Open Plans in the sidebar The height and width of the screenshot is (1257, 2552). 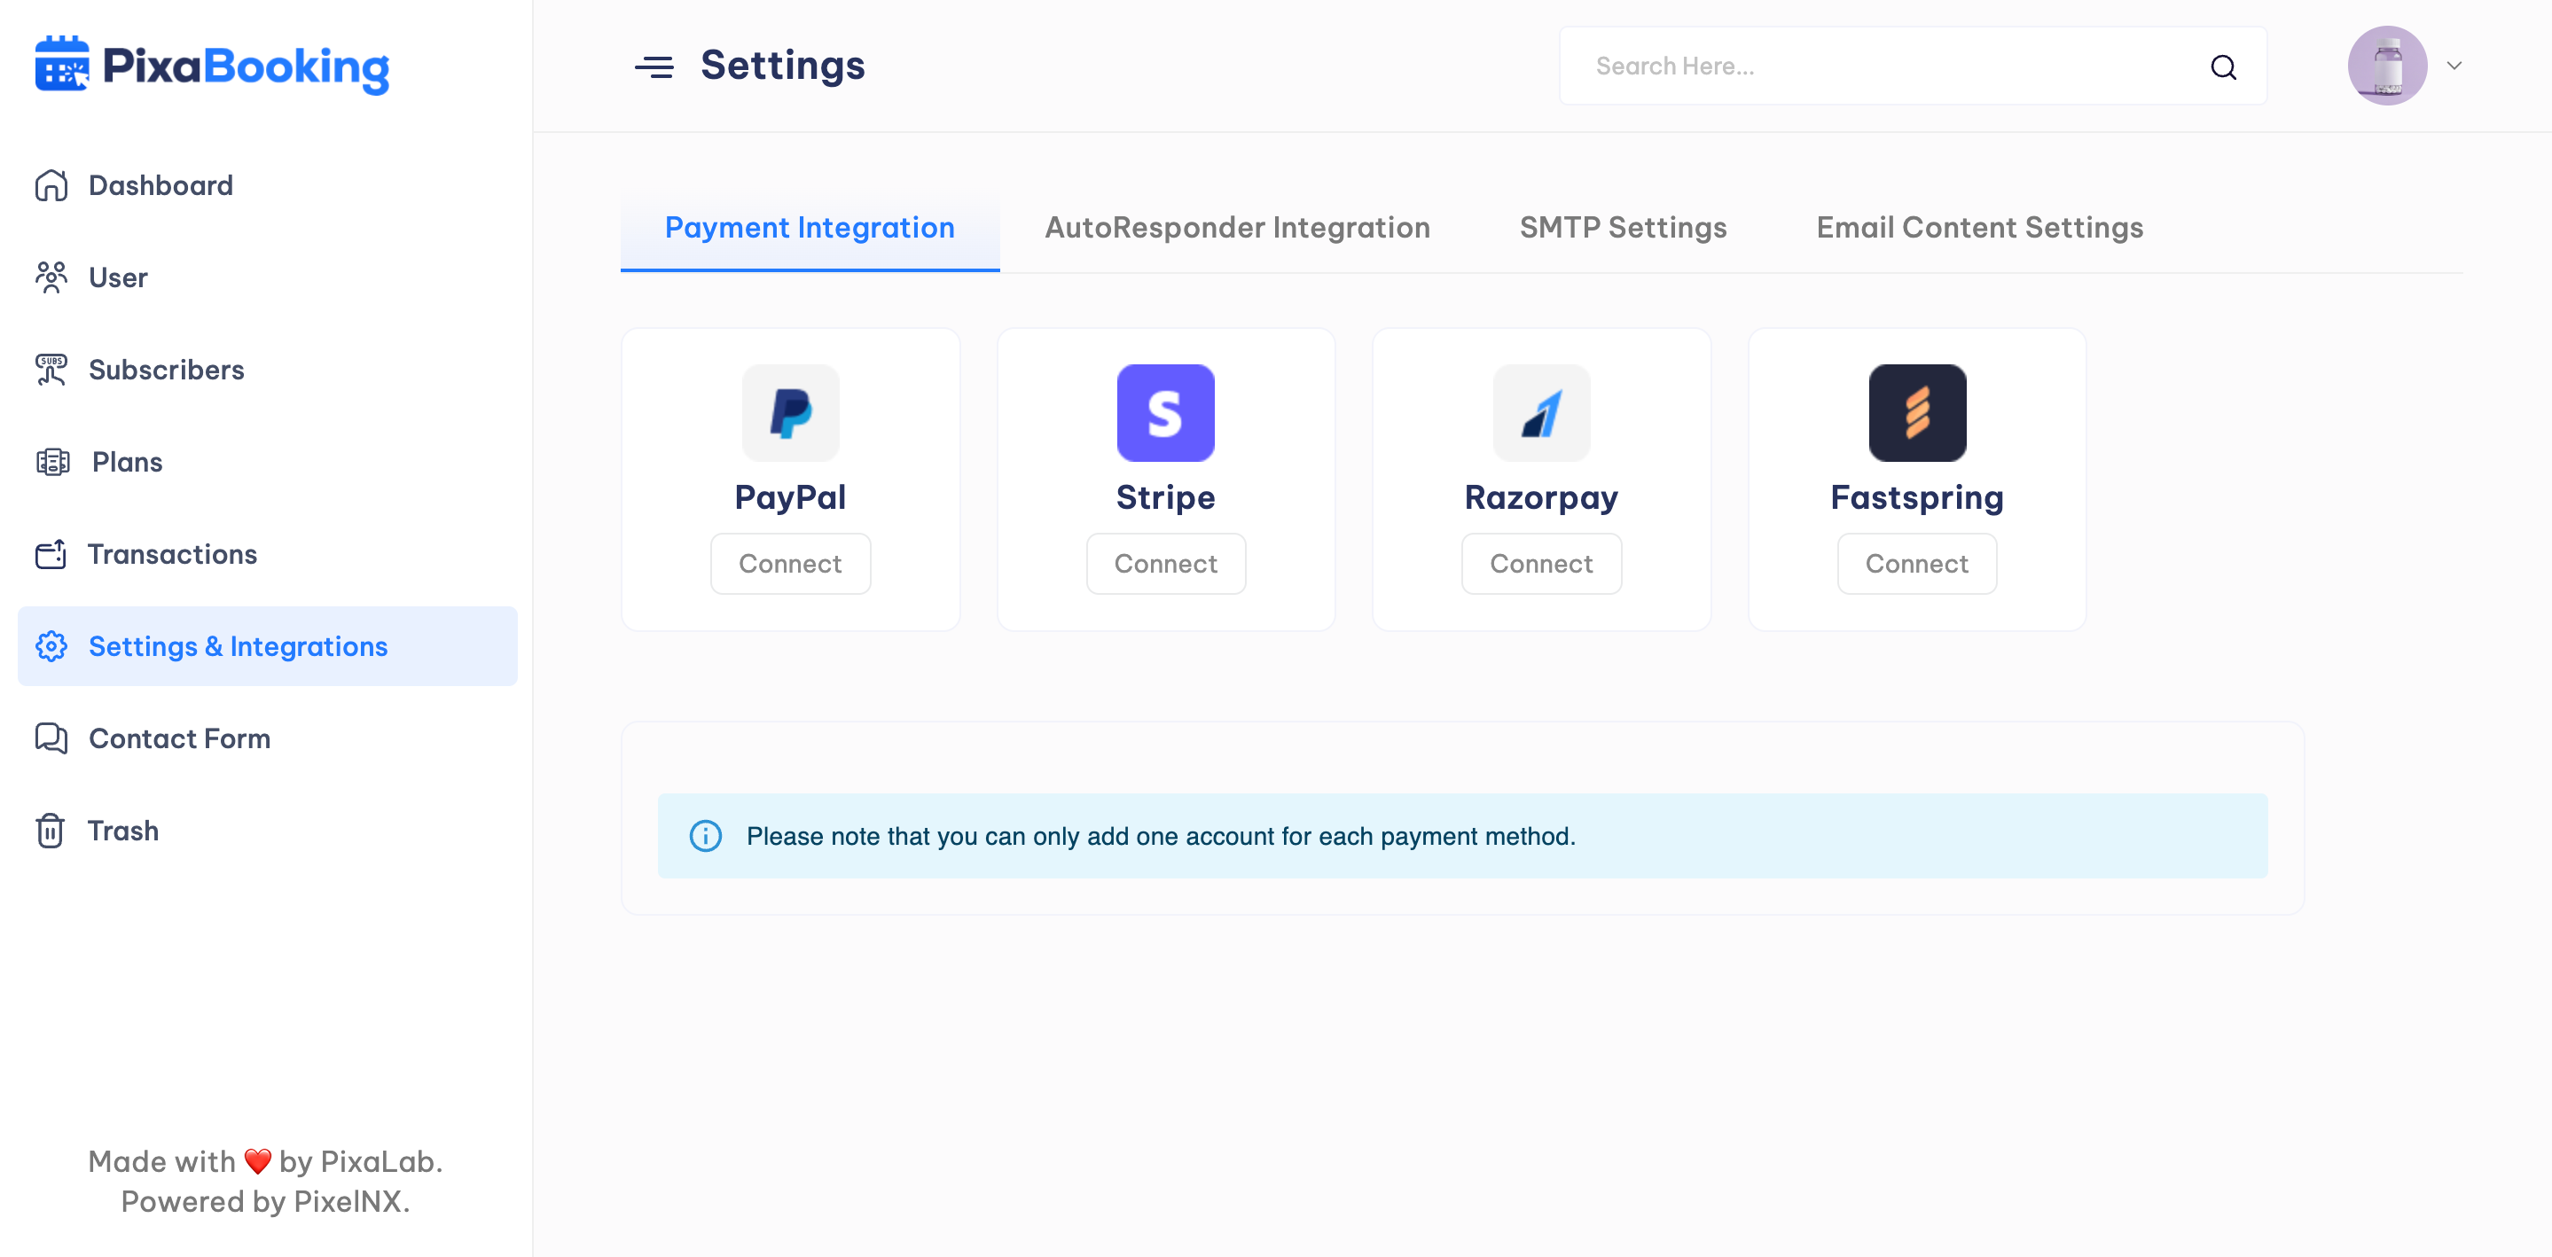[268, 462]
